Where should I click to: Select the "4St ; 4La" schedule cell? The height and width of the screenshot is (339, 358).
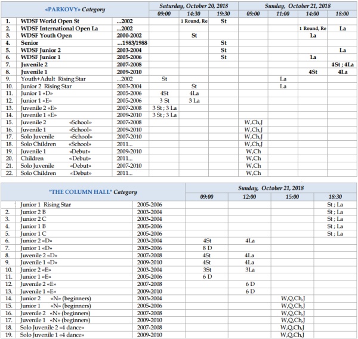pyautogui.click(x=342, y=64)
